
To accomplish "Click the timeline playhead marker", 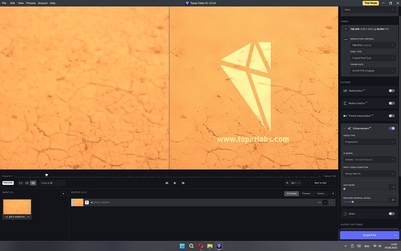I will (x=47, y=175).
